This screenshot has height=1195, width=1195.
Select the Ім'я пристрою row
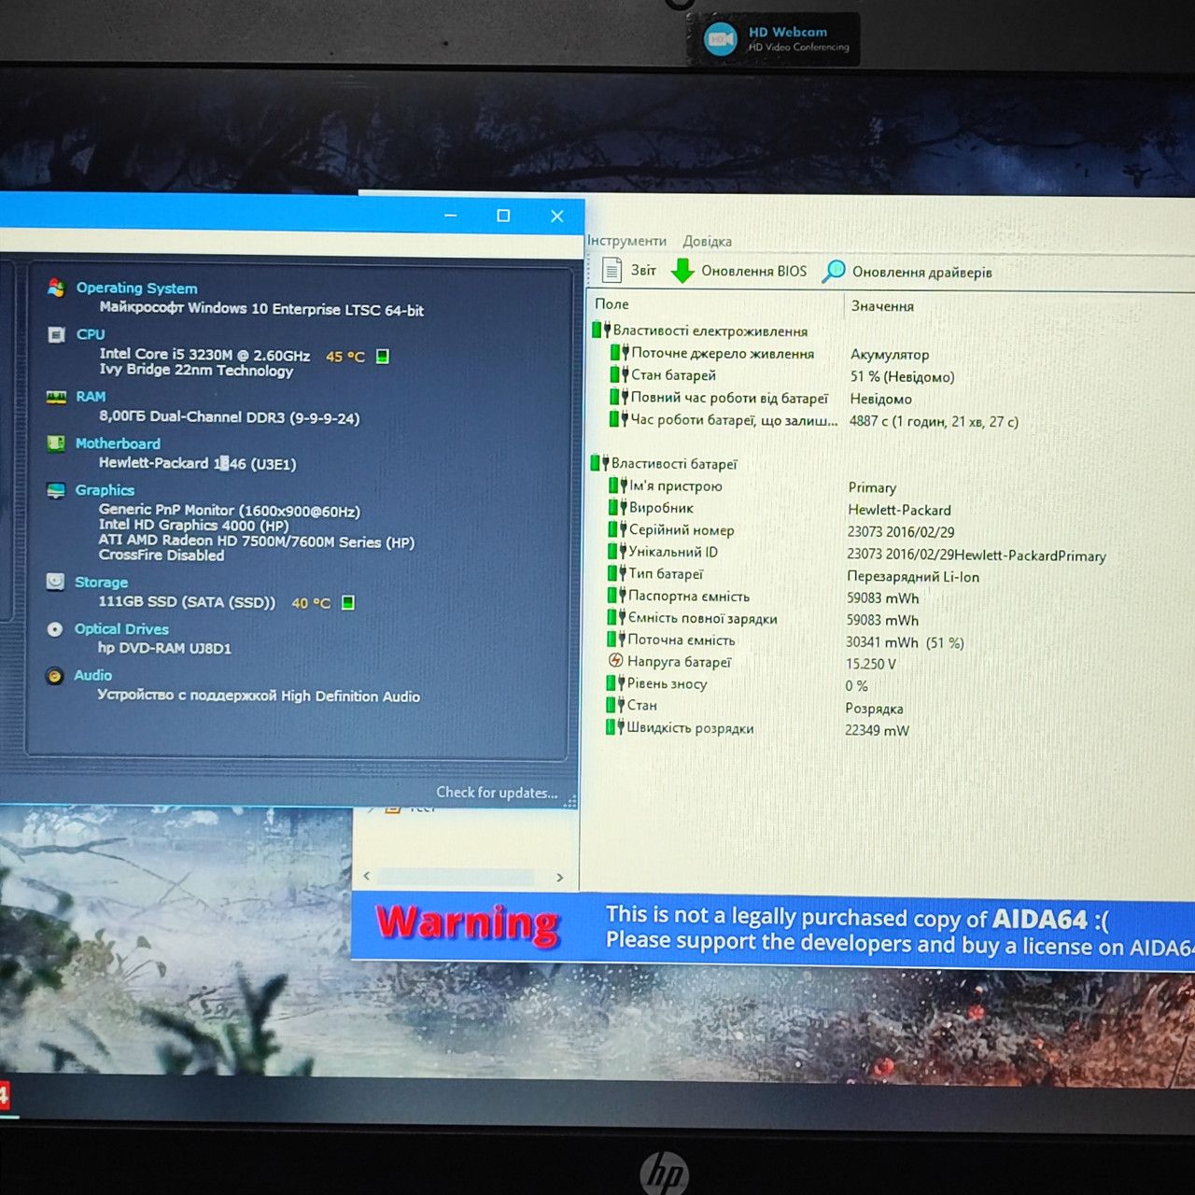(x=666, y=485)
